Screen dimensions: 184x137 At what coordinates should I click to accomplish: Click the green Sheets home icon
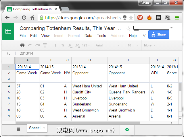tap(8, 31)
